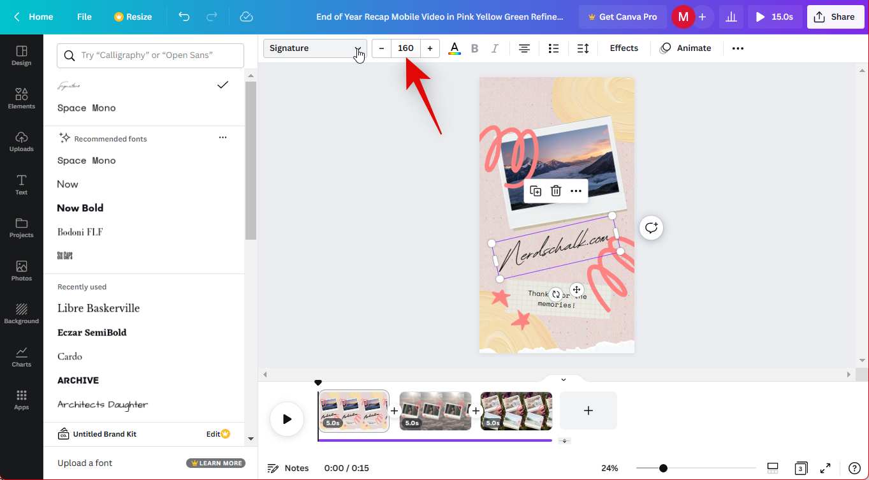Adjust the zoom slider handle
Viewport: 869px width, 480px height.
[x=663, y=468]
